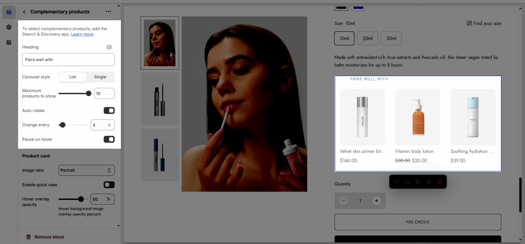The image size is (525, 244).
Task: Select the Single carousel style
Action: coord(100,77)
